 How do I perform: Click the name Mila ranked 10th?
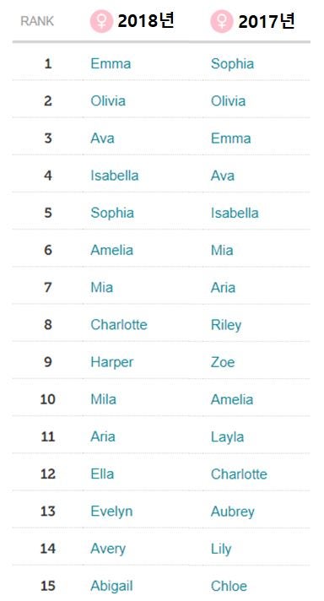[x=103, y=399]
